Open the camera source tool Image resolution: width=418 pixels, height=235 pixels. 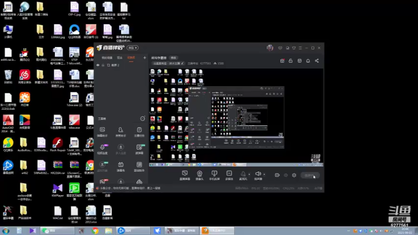point(200,175)
